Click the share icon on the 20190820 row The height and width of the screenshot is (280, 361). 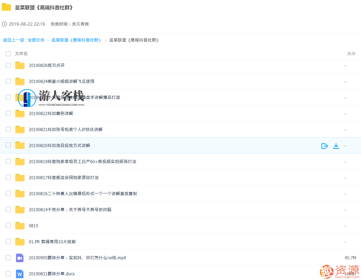(x=324, y=146)
